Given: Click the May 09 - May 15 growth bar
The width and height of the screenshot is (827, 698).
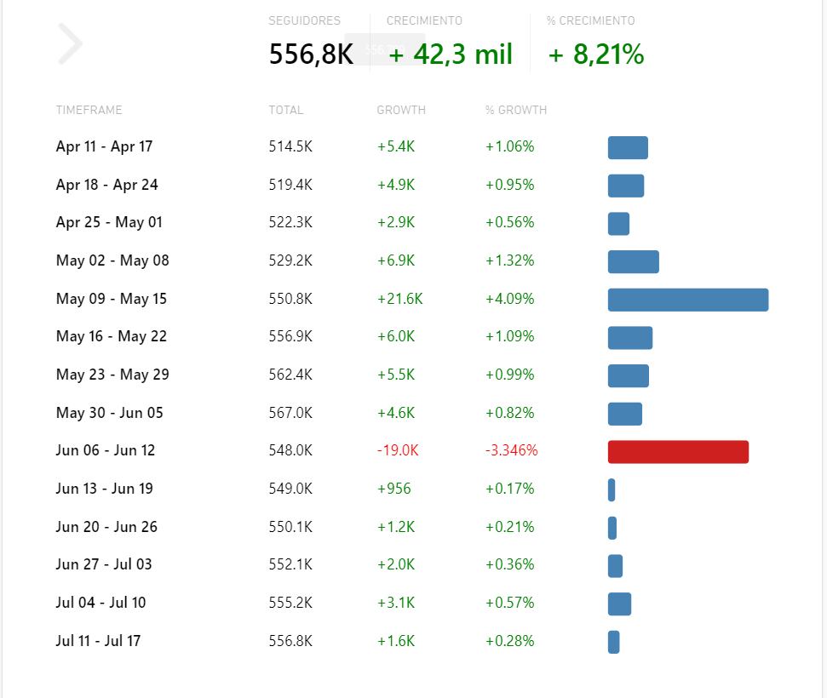Looking at the screenshot, I should pos(688,300).
